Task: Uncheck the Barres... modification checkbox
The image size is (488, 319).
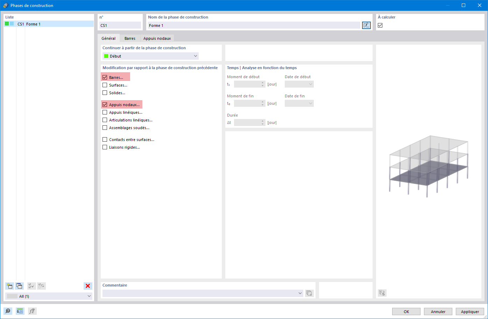Action: 105,77
